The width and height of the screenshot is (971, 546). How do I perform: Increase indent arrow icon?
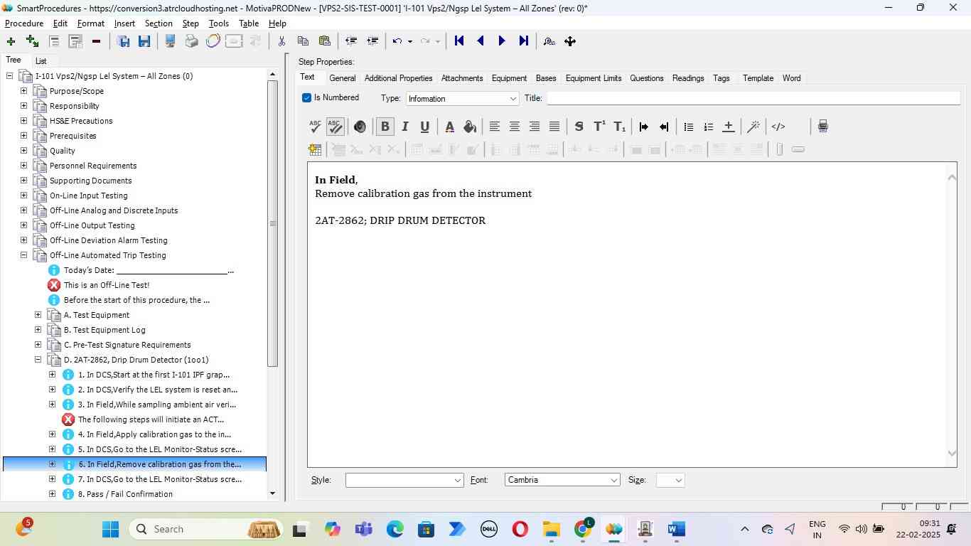pyautogui.click(x=644, y=127)
